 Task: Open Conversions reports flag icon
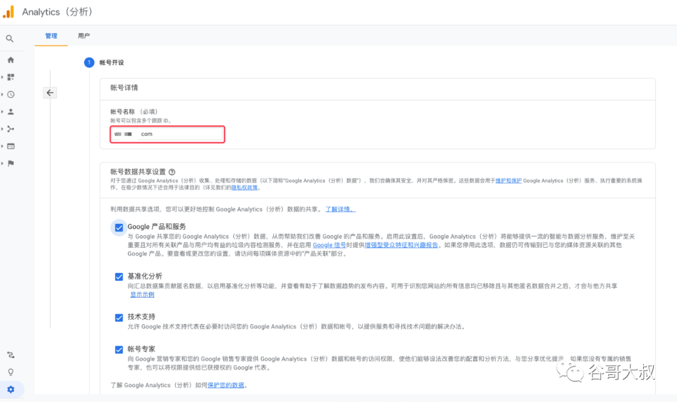[x=11, y=163]
